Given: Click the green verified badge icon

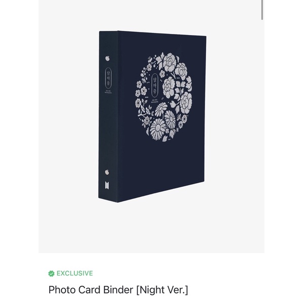Looking at the screenshot, I should [x=51, y=274].
